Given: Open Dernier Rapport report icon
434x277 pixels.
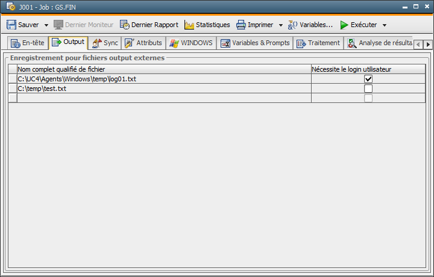Looking at the screenshot, I should pos(125,25).
